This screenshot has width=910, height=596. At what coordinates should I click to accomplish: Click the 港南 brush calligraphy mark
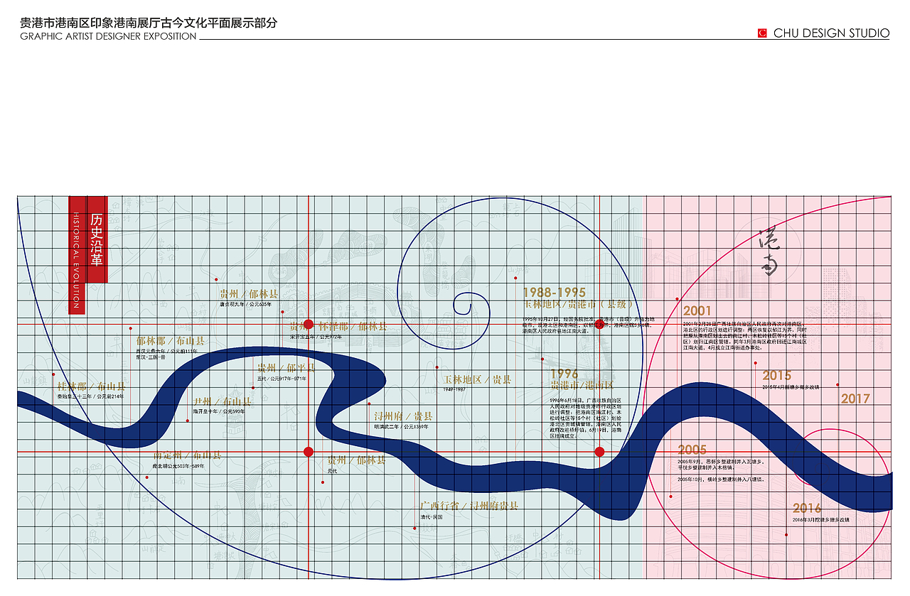(770, 252)
